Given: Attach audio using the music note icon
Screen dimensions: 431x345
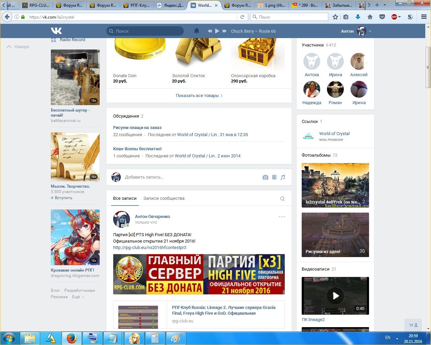Looking at the screenshot, I should pyautogui.click(x=283, y=177).
